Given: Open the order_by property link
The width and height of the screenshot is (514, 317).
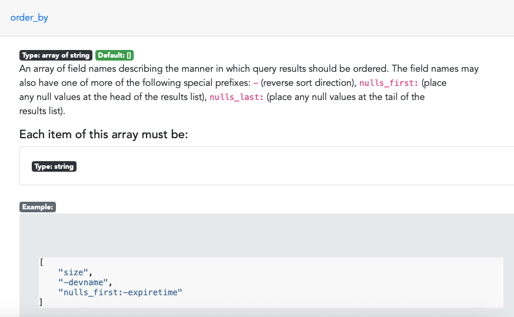Looking at the screenshot, I should click(29, 18).
